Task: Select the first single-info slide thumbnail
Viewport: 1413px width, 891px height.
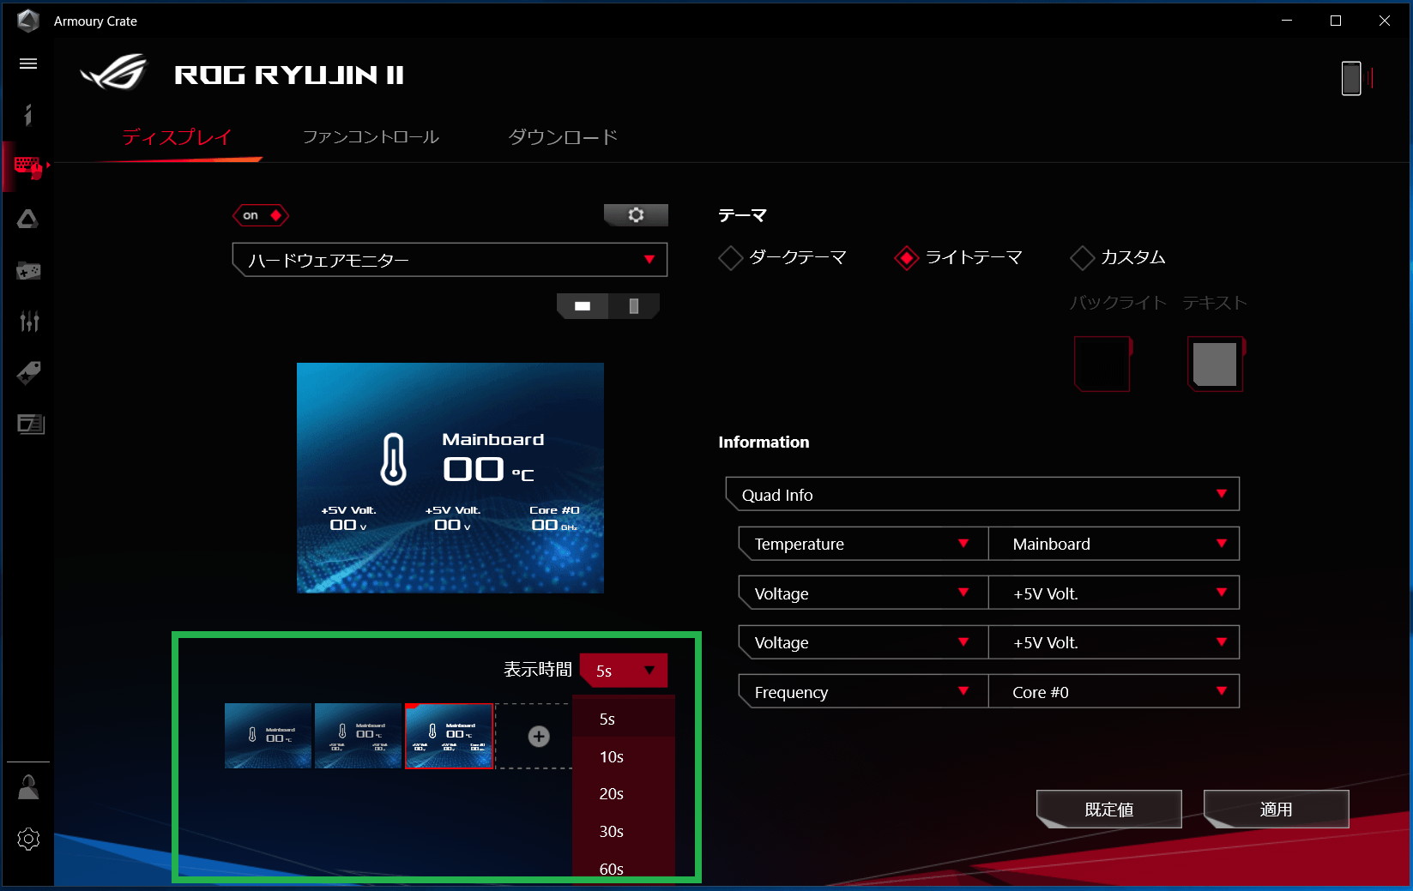Action: click(268, 736)
